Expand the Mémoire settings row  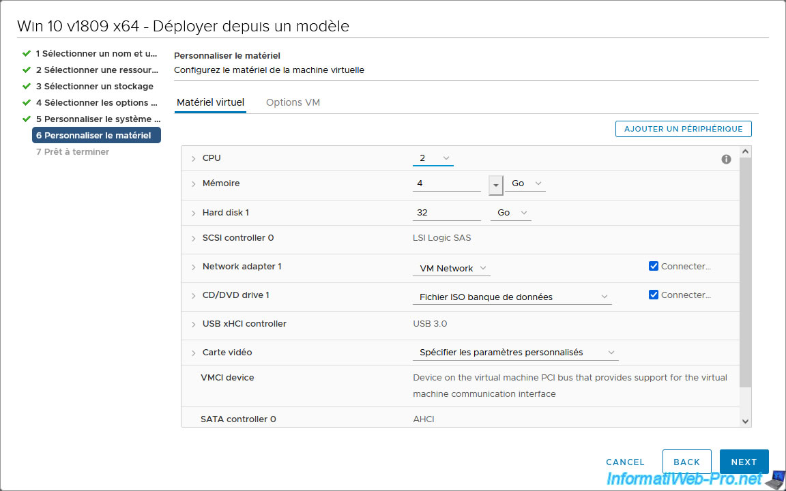(194, 184)
